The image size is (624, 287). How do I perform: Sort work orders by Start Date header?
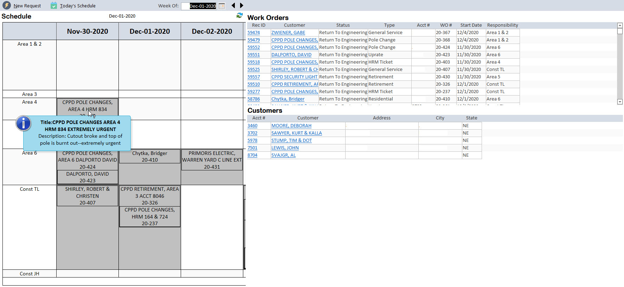tap(471, 25)
